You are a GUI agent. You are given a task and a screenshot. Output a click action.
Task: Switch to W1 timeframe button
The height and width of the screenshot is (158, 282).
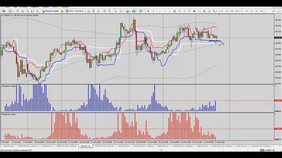(256, 11)
